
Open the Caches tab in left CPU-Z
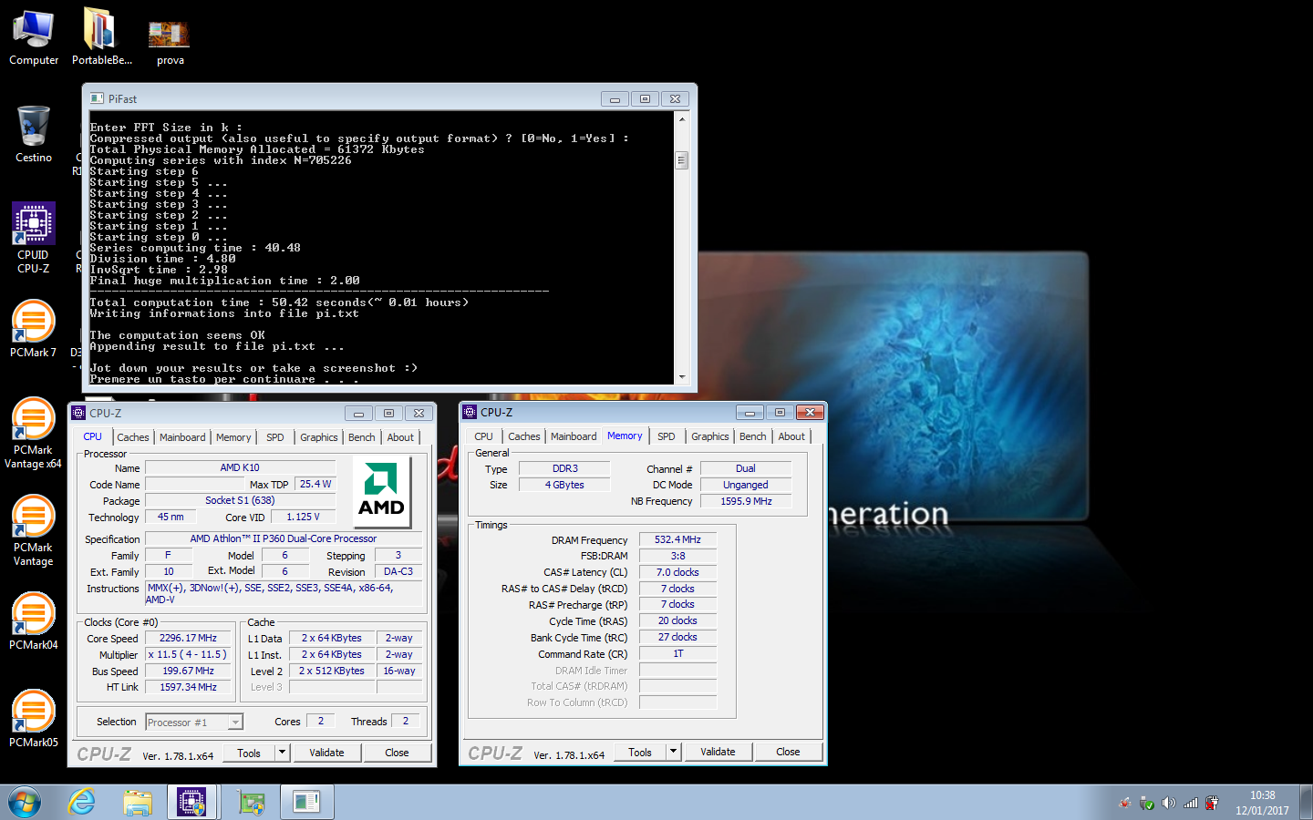(x=133, y=437)
